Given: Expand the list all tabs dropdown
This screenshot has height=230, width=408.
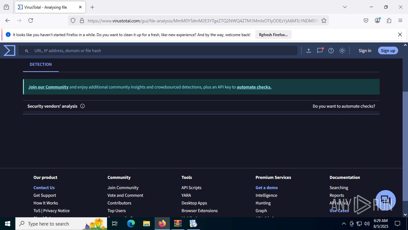Looking at the screenshot, I should point(345,7).
